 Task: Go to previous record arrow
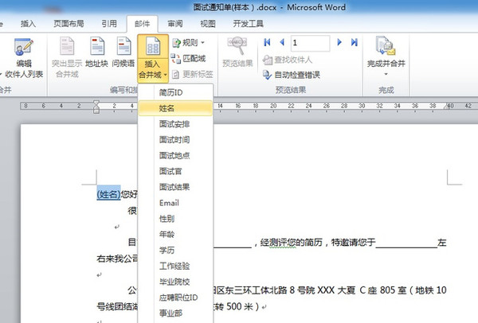click(x=280, y=41)
